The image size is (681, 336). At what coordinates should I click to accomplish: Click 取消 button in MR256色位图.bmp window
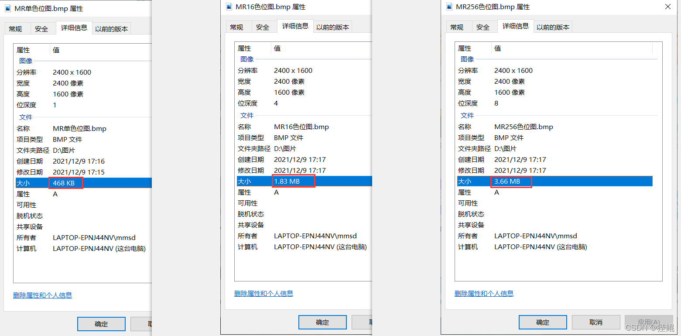[596, 322]
